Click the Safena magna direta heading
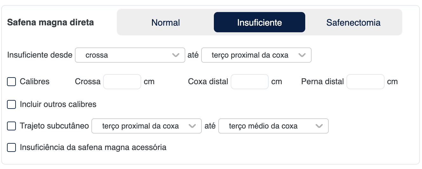Viewport: 422px width, 169px height. (50, 23)
